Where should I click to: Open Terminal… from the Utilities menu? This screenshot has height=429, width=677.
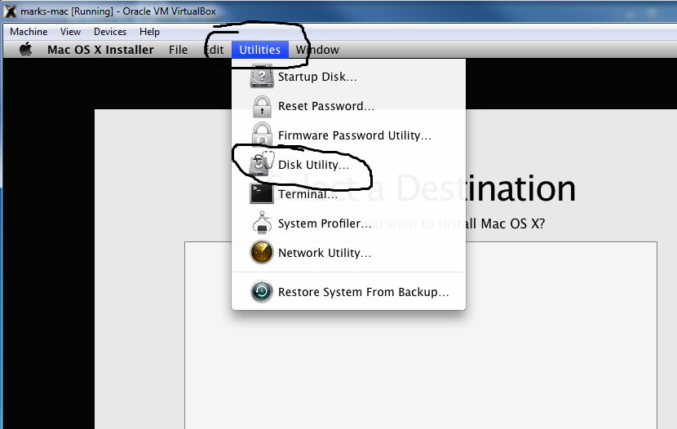[x=348, y=194]
